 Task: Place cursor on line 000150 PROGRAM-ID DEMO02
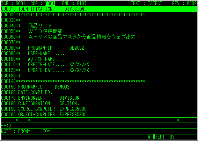point(37,87)
